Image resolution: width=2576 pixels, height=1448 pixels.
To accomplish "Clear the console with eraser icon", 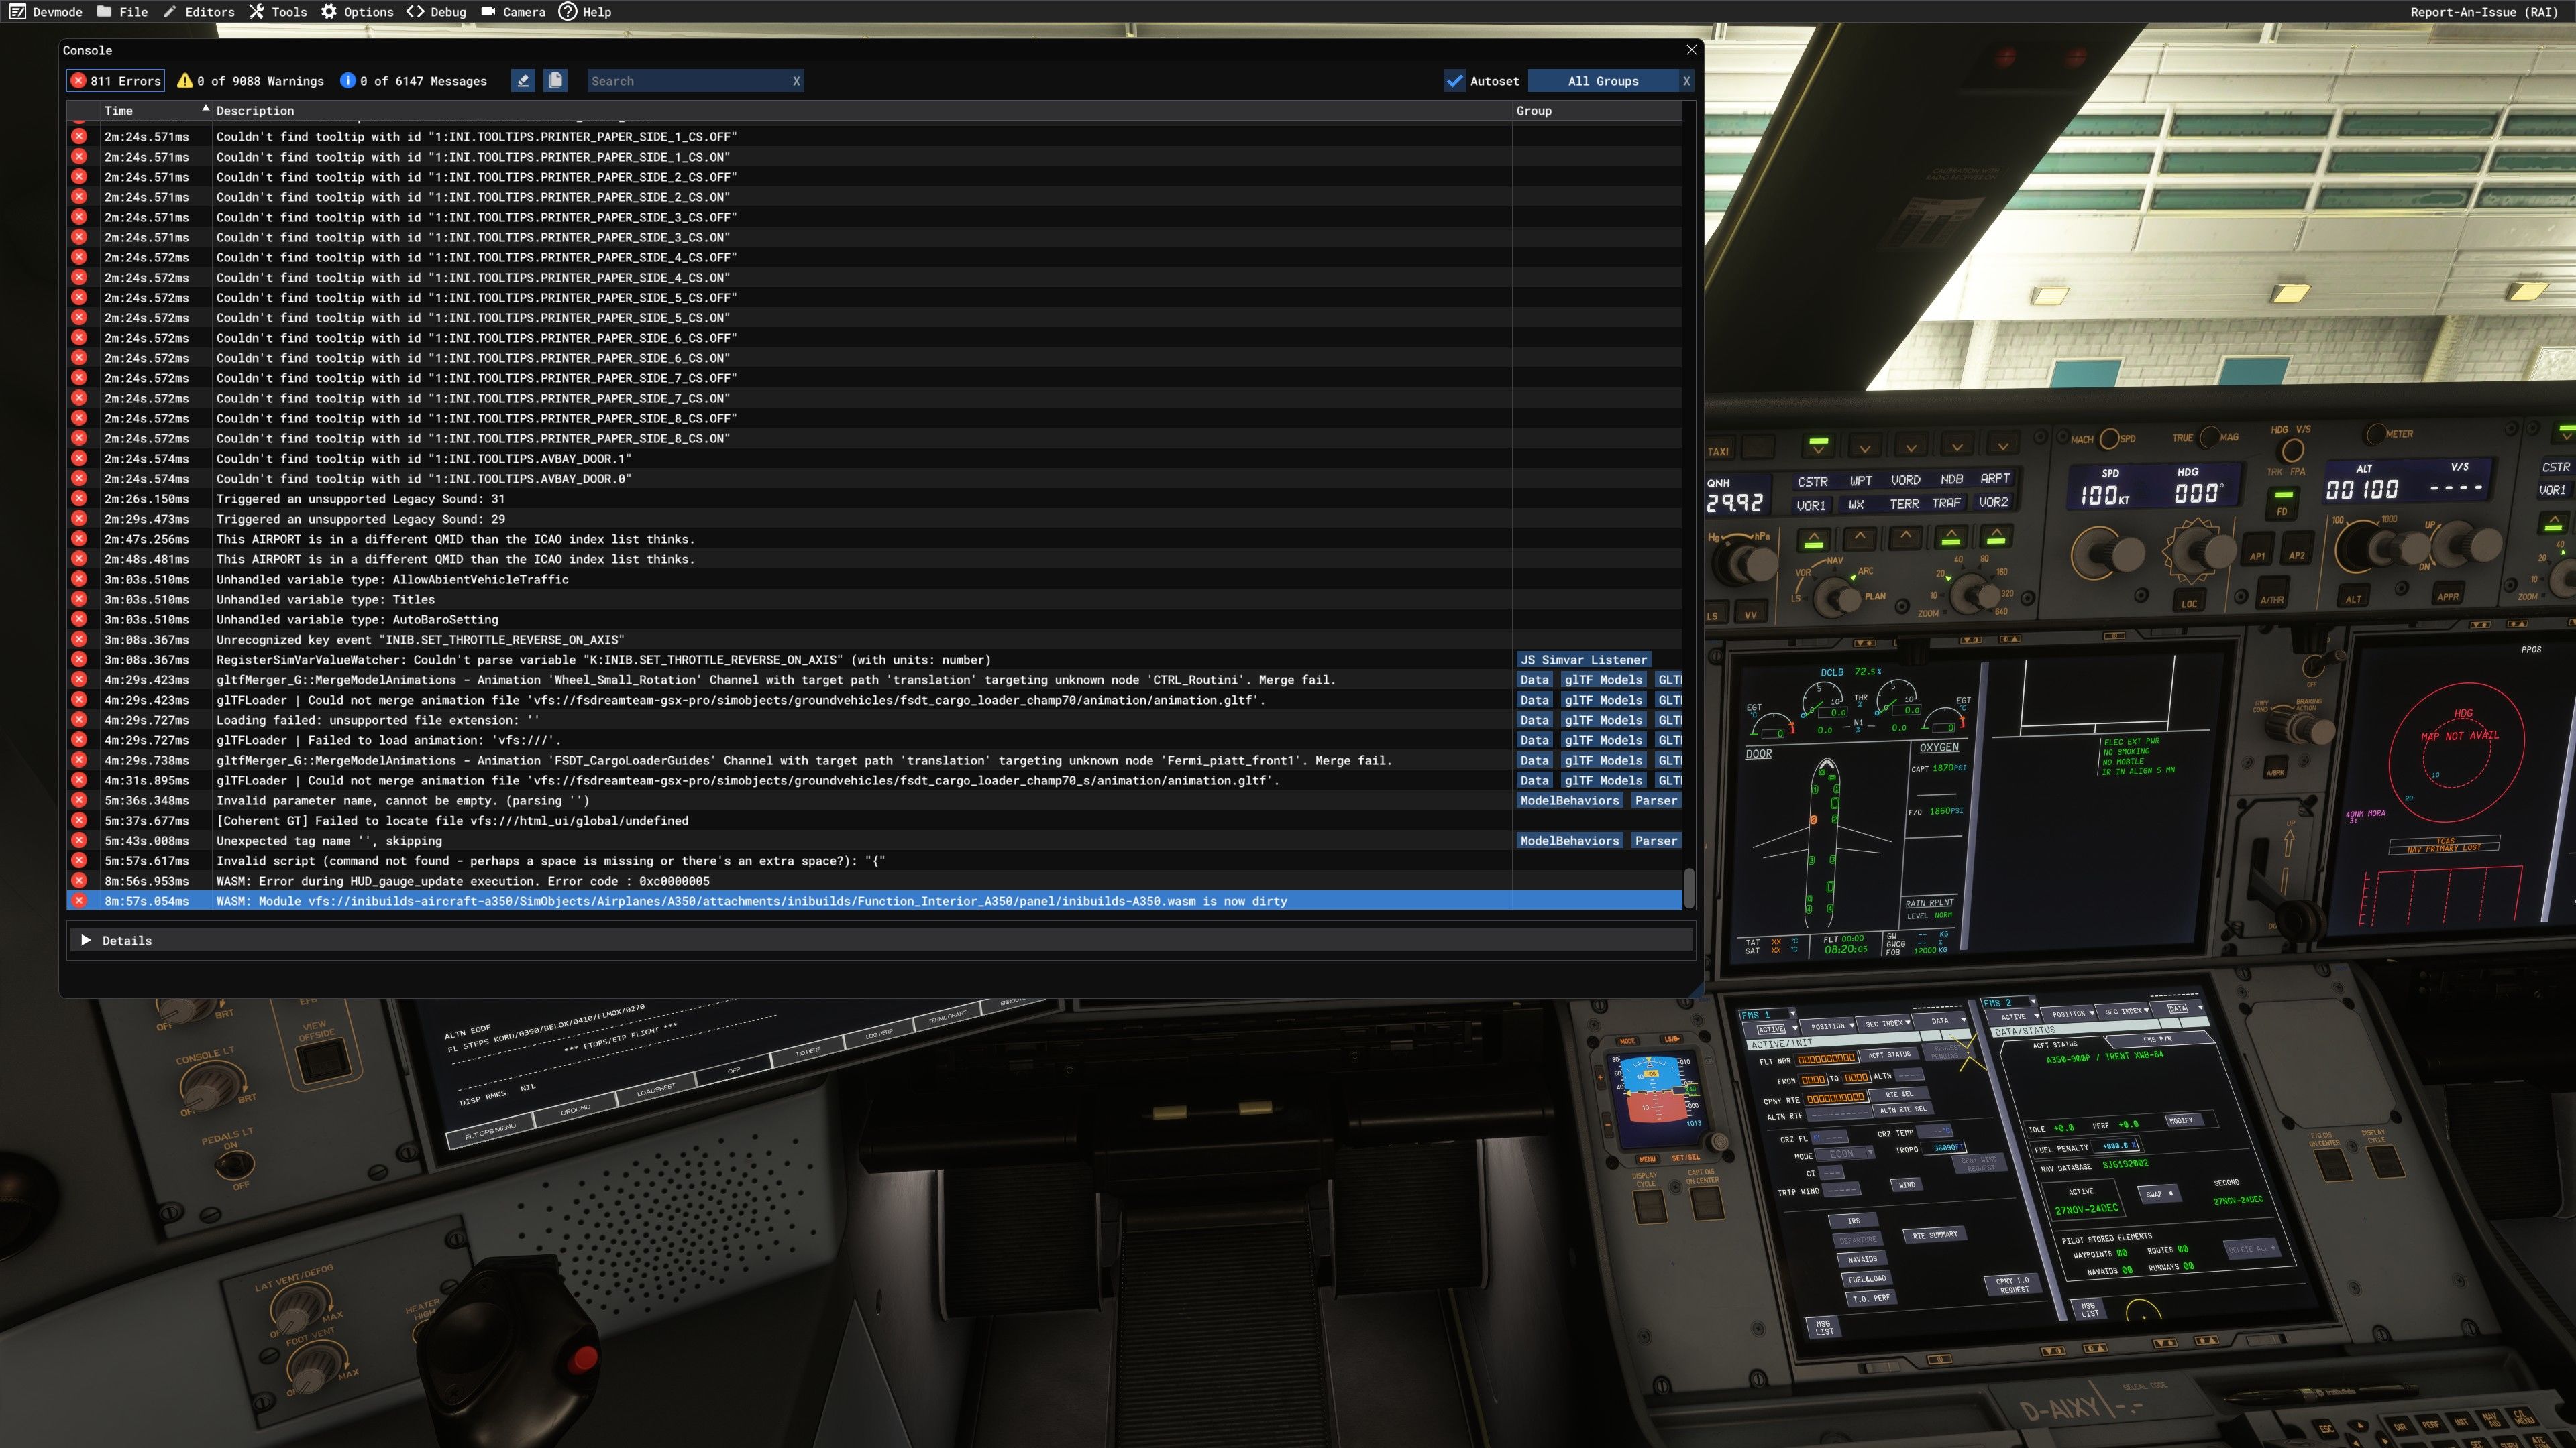I will [x=523, y=81].
